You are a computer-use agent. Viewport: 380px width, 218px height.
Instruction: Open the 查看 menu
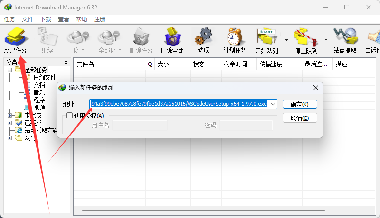[64, 19]
